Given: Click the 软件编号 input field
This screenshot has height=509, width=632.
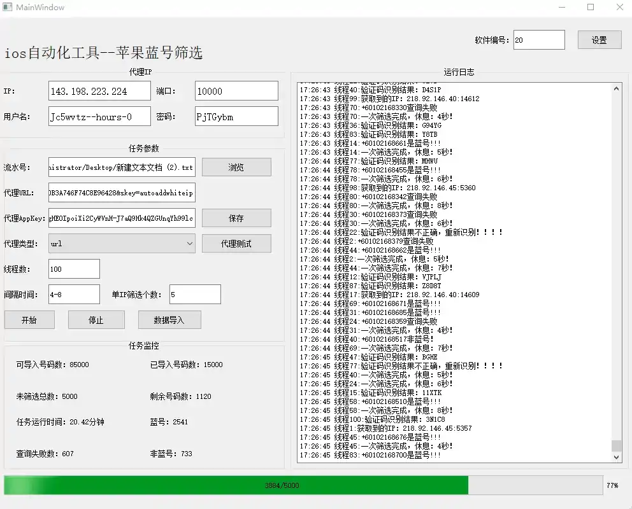Looking at the screenshot, I should pyautogui.click(x=539, y=40).
